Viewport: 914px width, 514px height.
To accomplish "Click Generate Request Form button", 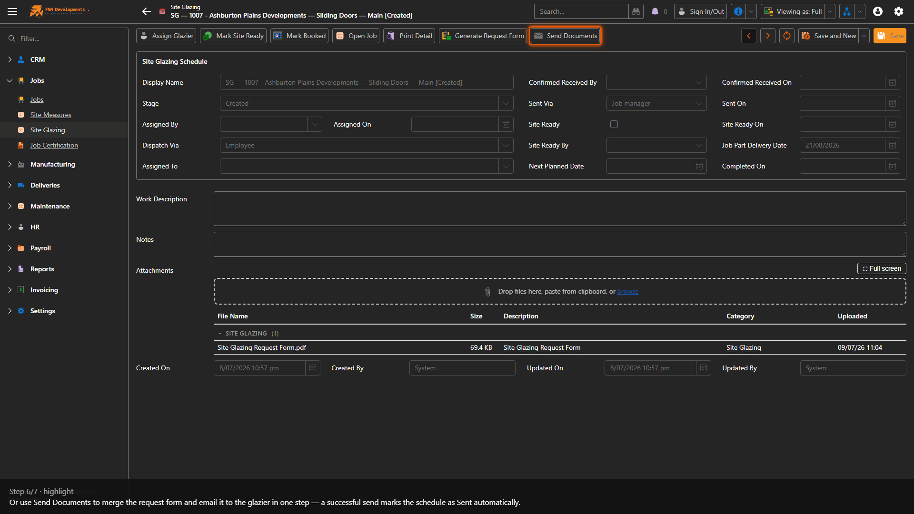I will (483, 36).
